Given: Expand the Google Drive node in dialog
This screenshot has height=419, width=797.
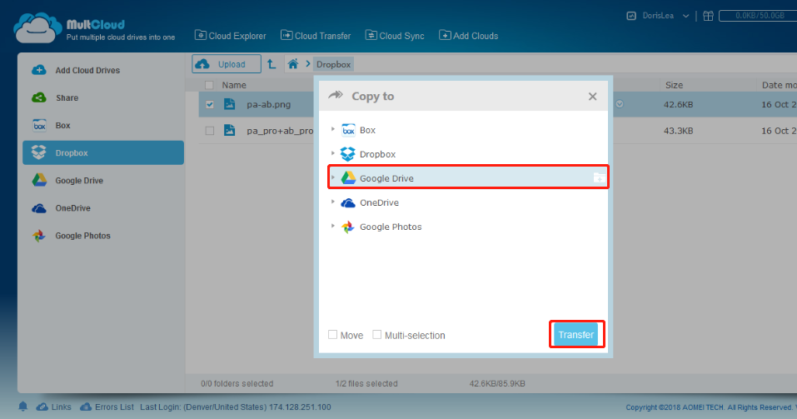Looking at the screenshot, I should 333,177.
